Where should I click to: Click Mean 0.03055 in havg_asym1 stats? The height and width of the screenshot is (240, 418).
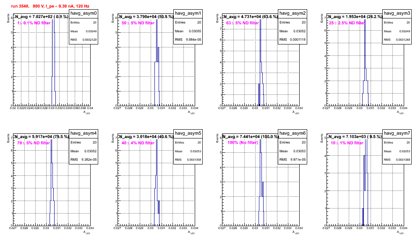pos(188,31)
